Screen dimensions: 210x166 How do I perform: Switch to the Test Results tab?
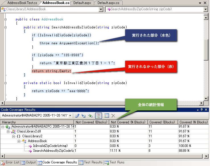pos(91,163)
